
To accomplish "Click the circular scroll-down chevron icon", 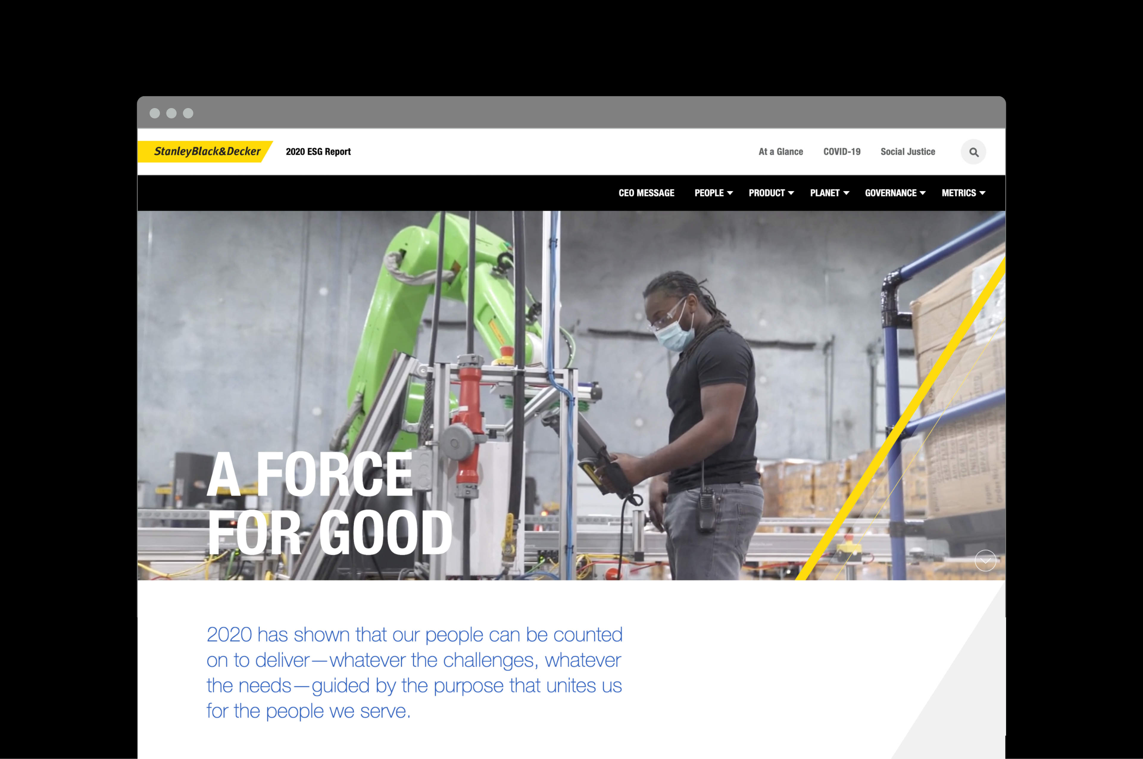I will pyautogui.click(x=985, y=560).
